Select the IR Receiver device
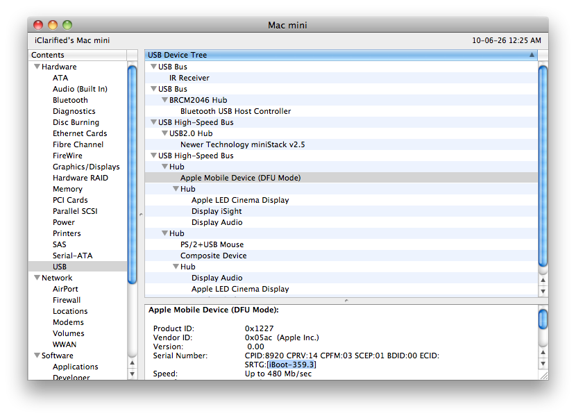The height and width of the screenshot is (418, 576). point(189,78)
